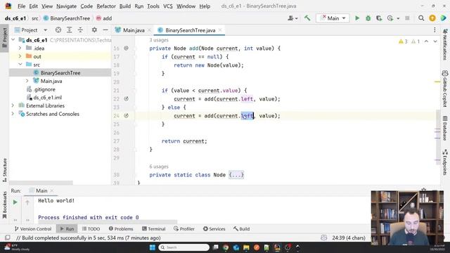Open GitHub Copilot side panel

pyautogui.click(x=445, y=89)
